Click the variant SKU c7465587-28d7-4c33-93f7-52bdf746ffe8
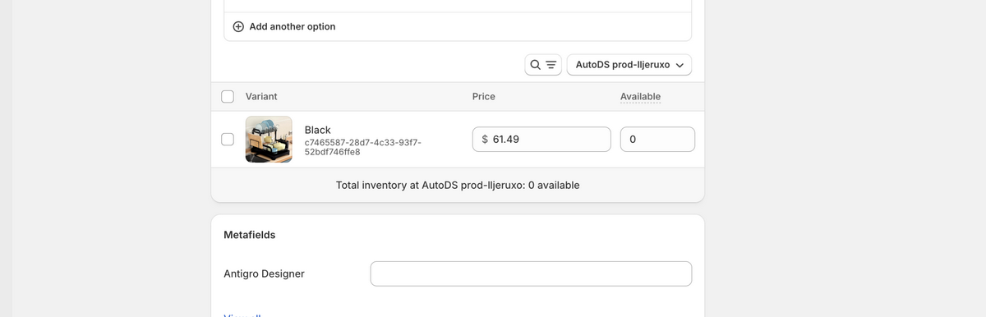This screenshot has width=986, height=317. tap(363, 147)
